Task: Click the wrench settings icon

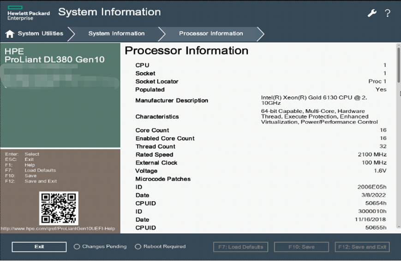Action: [372, 13]
